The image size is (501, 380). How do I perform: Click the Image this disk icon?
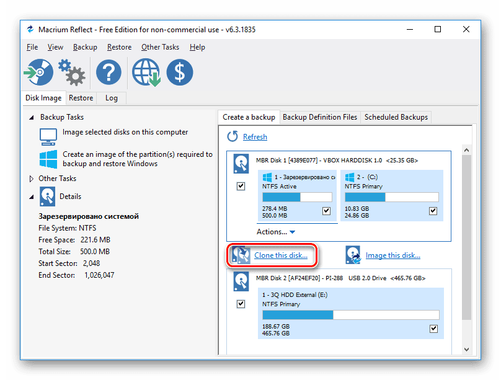(353, 255)
